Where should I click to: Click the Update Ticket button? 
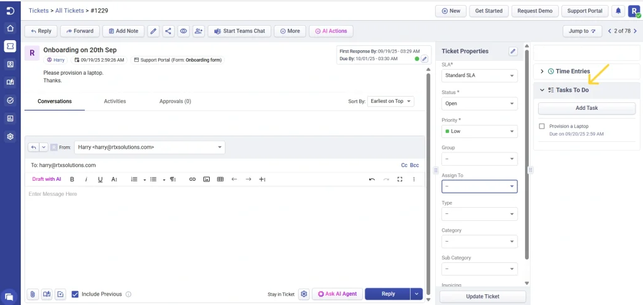[482, 296]
